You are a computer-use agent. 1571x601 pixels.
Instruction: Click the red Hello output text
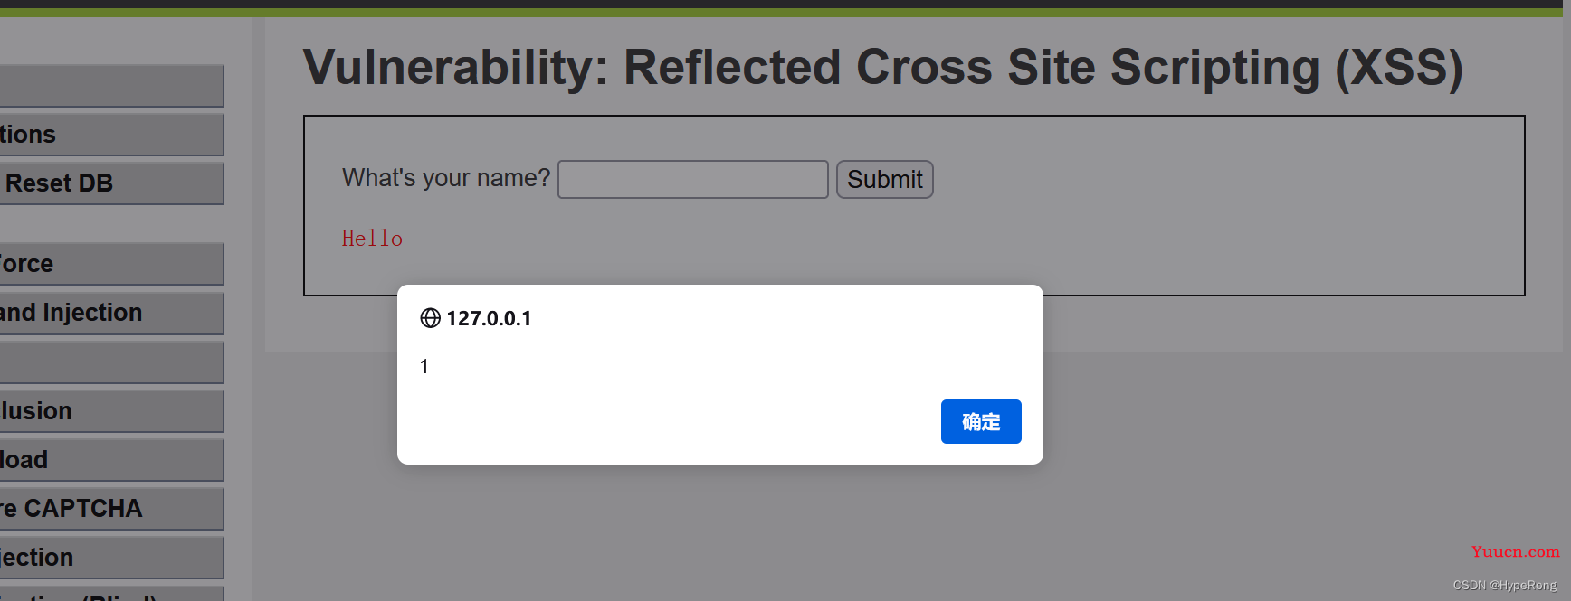372,239
